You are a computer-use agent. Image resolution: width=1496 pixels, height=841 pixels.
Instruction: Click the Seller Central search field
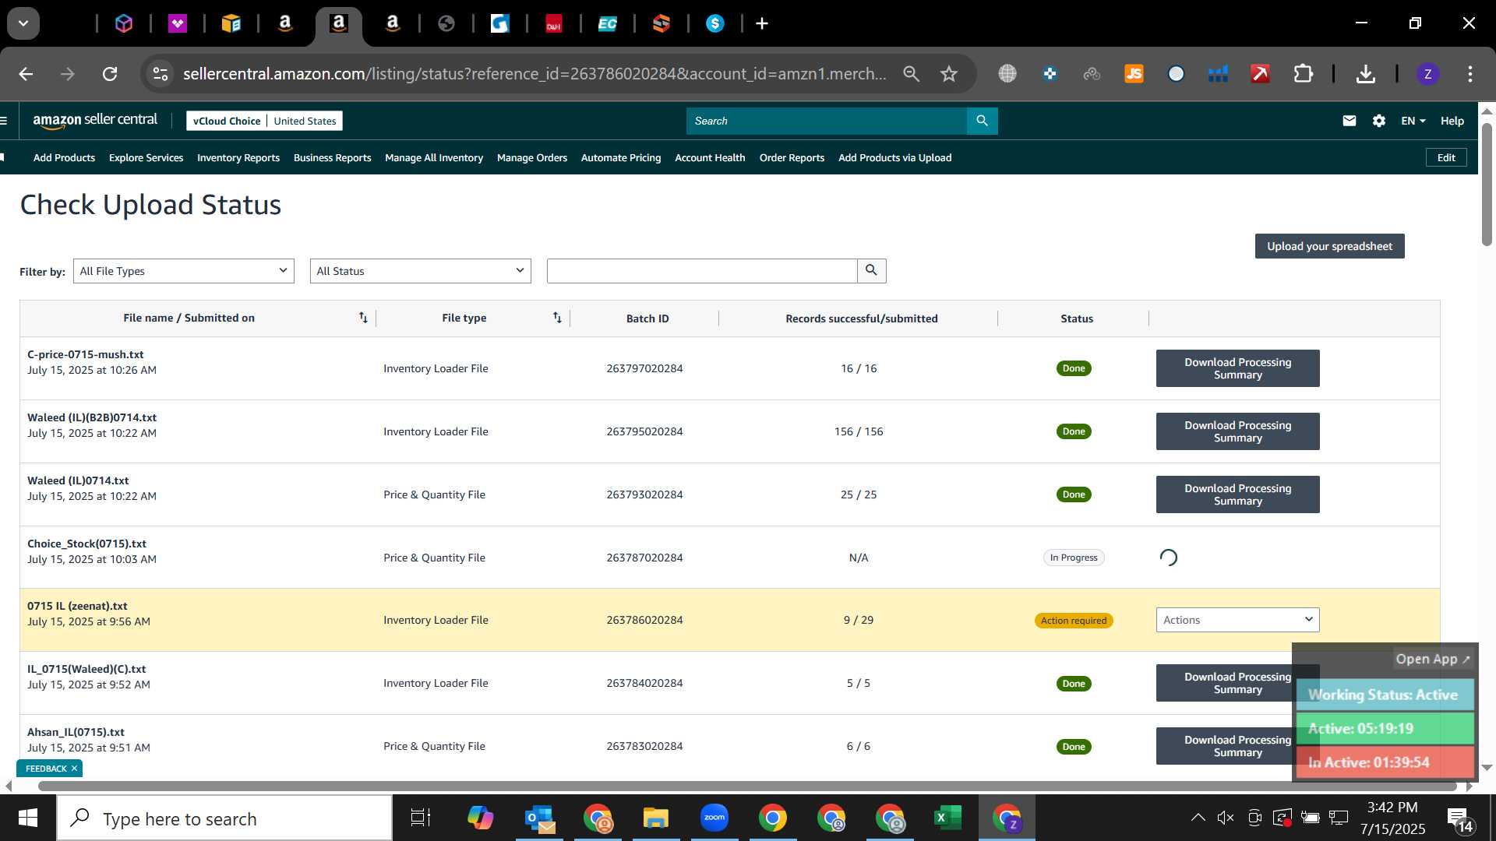click(x=827, y=121)
